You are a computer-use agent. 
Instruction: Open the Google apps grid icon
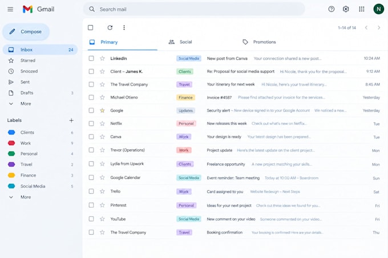pyautogui.click(x=362, y=9)
